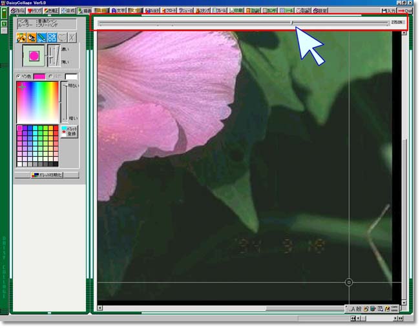The width and height of the screenshot is (420, 329).
Task: Click the magenta pen color swatch
Action: (39, 77)
